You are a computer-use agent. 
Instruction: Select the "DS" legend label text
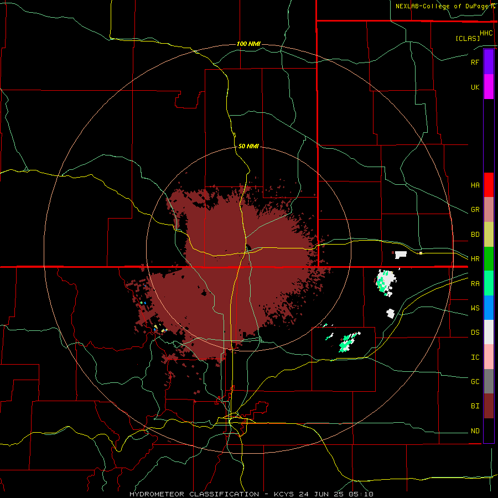(x=475, y=333)
